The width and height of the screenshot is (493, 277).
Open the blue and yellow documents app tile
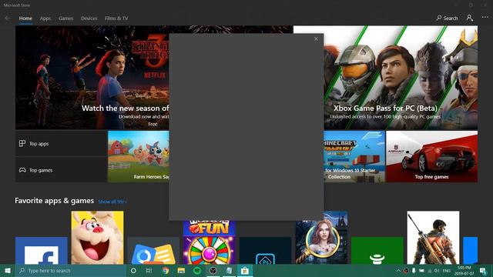click(153, 251)
